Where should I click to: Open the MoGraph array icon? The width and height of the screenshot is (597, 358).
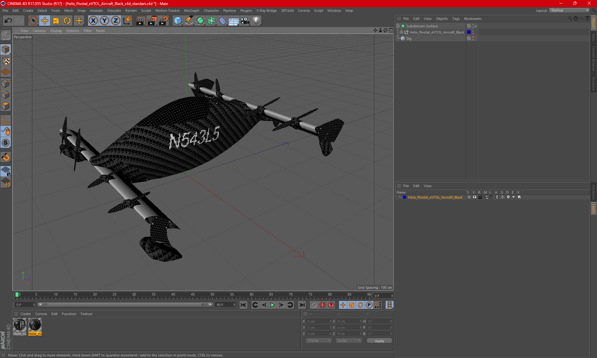pos(211,21)
